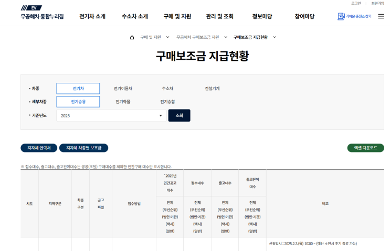Open the 정보마당 menu
This screenshot has width=390, height=251.
click(x=262, y=16)
